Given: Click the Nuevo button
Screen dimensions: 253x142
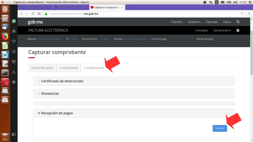Looking at the screenshot, I should point(220,128).
